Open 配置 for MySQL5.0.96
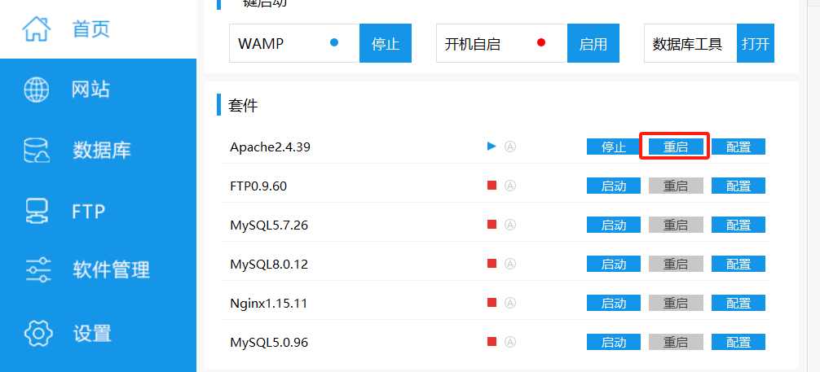This screenshot has height=372, width=820. 738,342
